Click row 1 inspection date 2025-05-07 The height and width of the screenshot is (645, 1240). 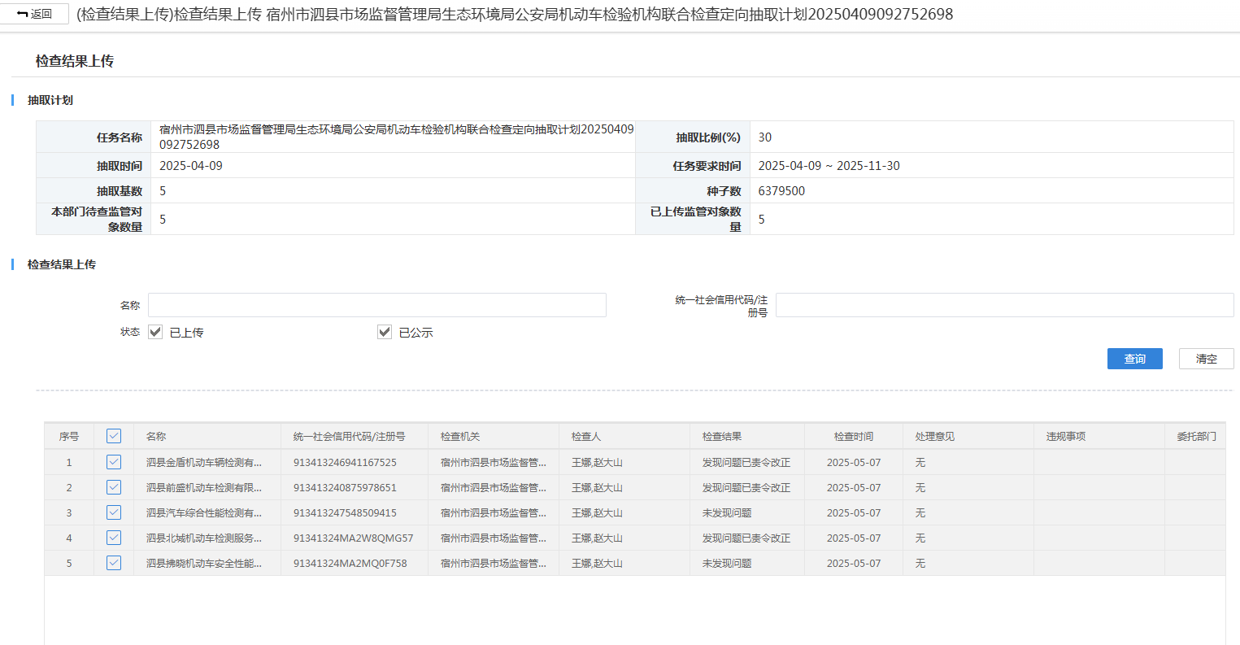pyautogui.click(x=854, y=462)
